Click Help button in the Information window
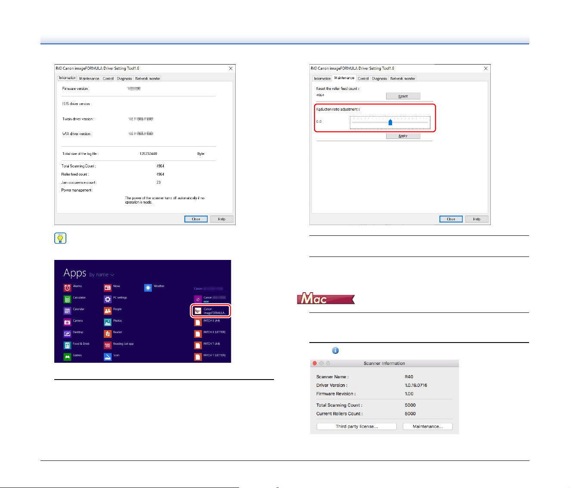 tap(221, 219)
